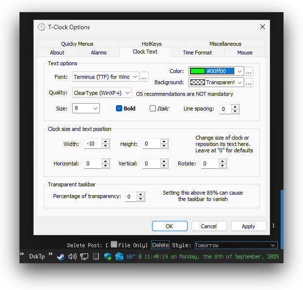
Task: Click the blue weather tray icon
Action: 119,256
